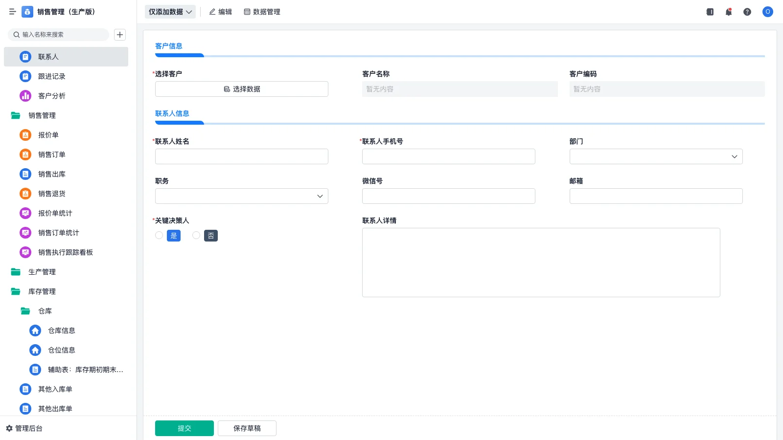This screenshot has width=783, height=440.
Task: Select 否 for 关键决策人
Action: 210,235
